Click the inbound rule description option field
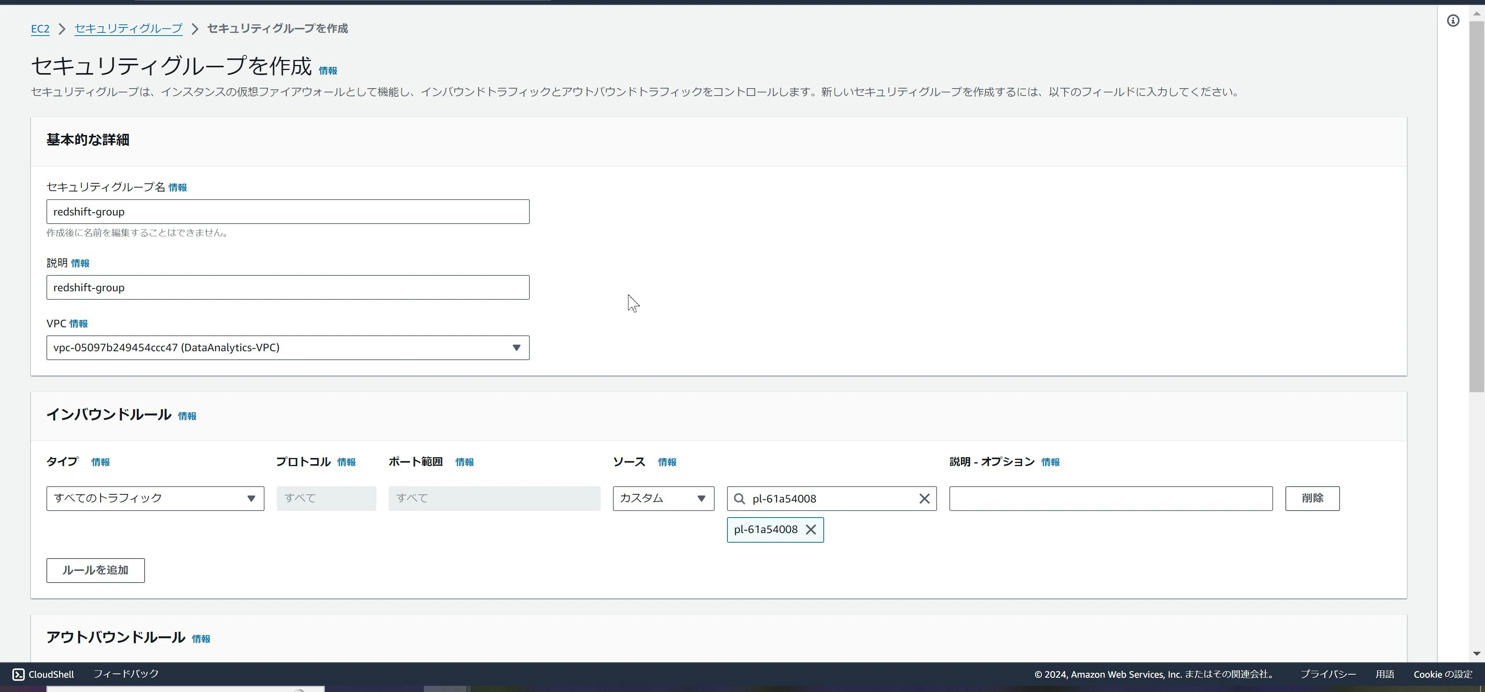Screen dimensions: 1485x692 1110,498
